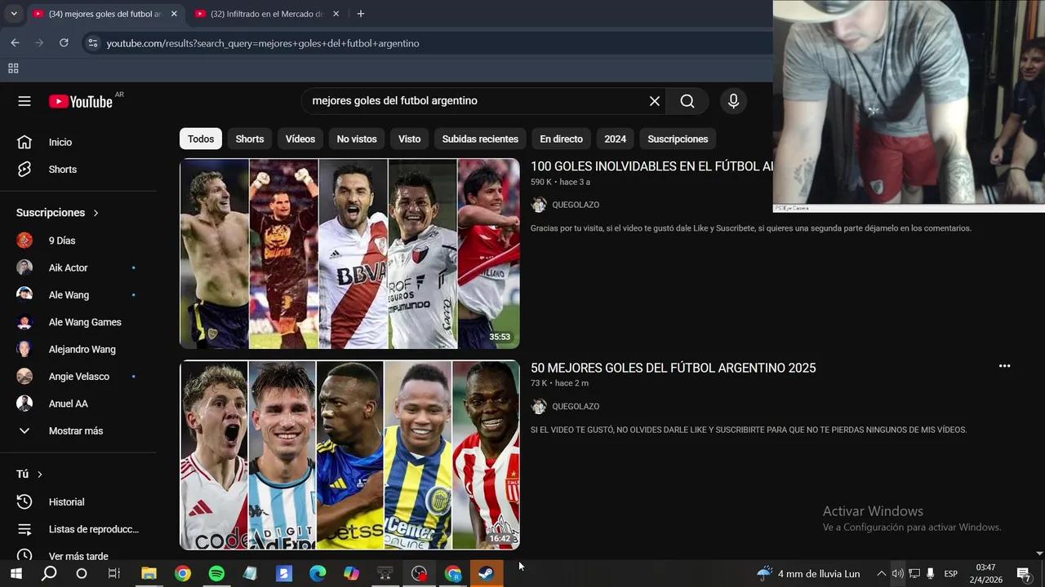Image resolution: width=1045 pixels, height=587 pixels.
Task: Select the 'No vistos' filter chip
Action: (x=357, y=139)
